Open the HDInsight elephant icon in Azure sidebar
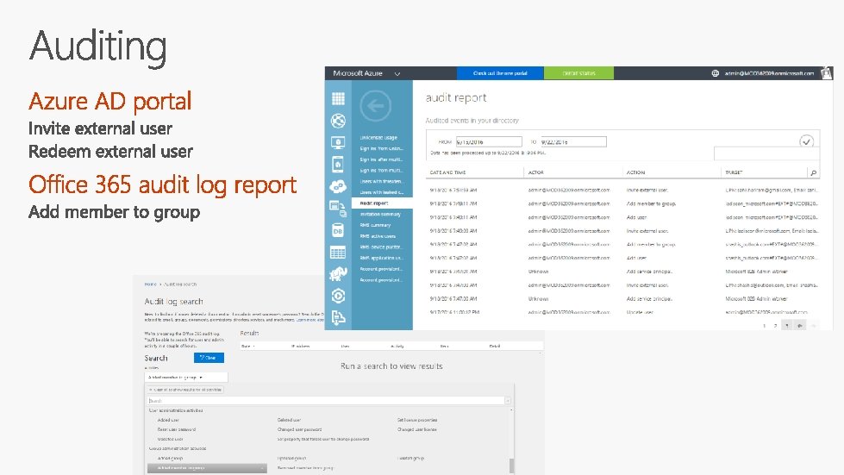844x475 pixels. [338, 274]
